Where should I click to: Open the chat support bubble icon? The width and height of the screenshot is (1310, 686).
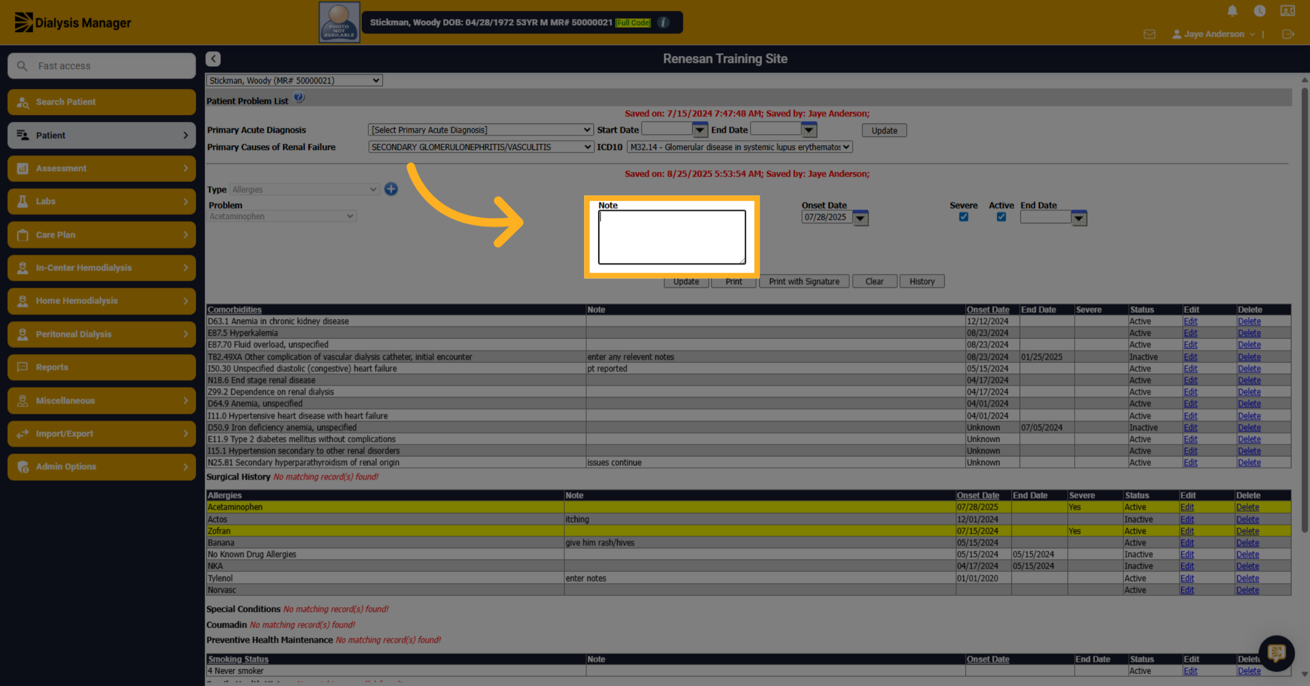point(1276,653)
